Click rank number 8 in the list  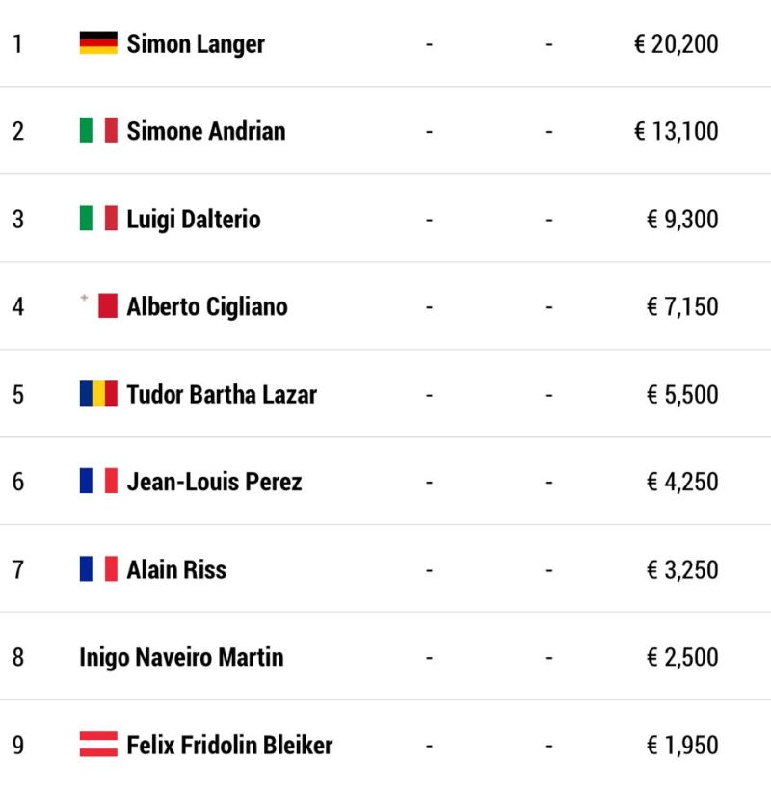pyautogui.click(x=18, y=658)
